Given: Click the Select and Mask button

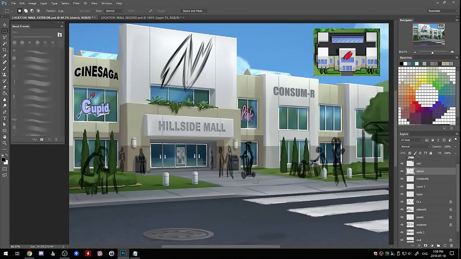Looking at the screenshot, I should click(193, 11).
